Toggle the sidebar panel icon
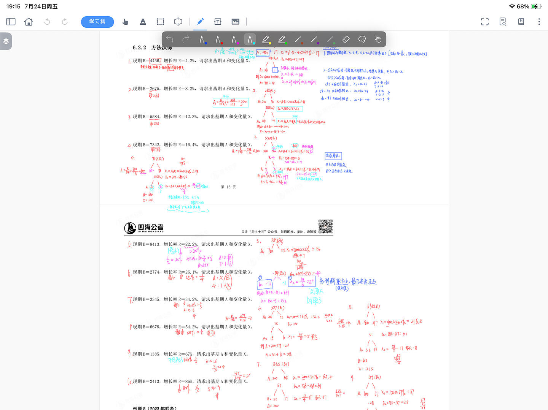 (11, 22)
